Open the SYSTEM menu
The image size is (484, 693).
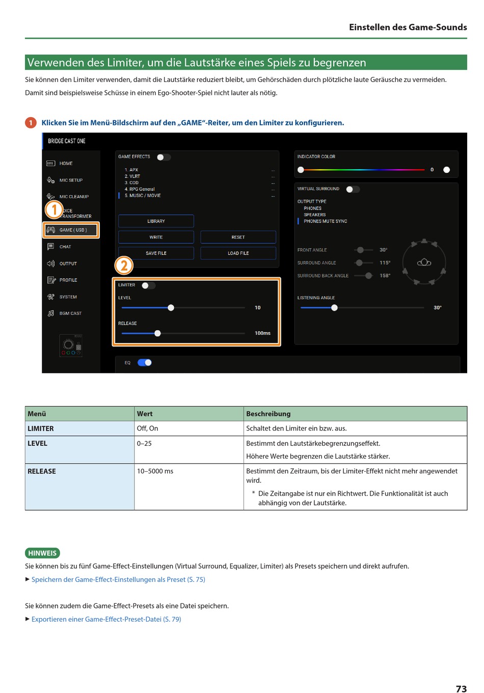(x=68, y=297)
